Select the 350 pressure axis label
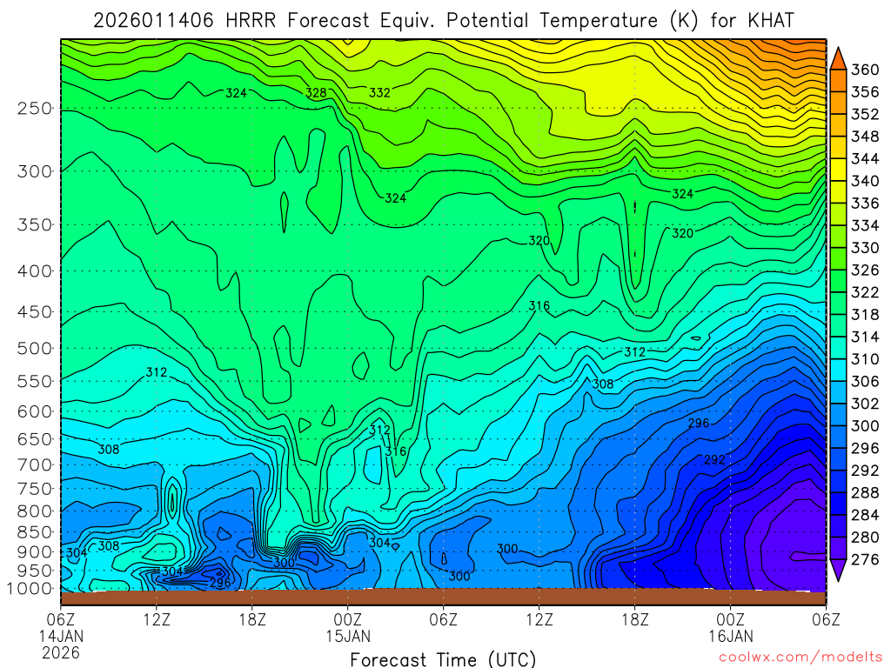This screenshot has width=891, height=668. coord(35,224)
